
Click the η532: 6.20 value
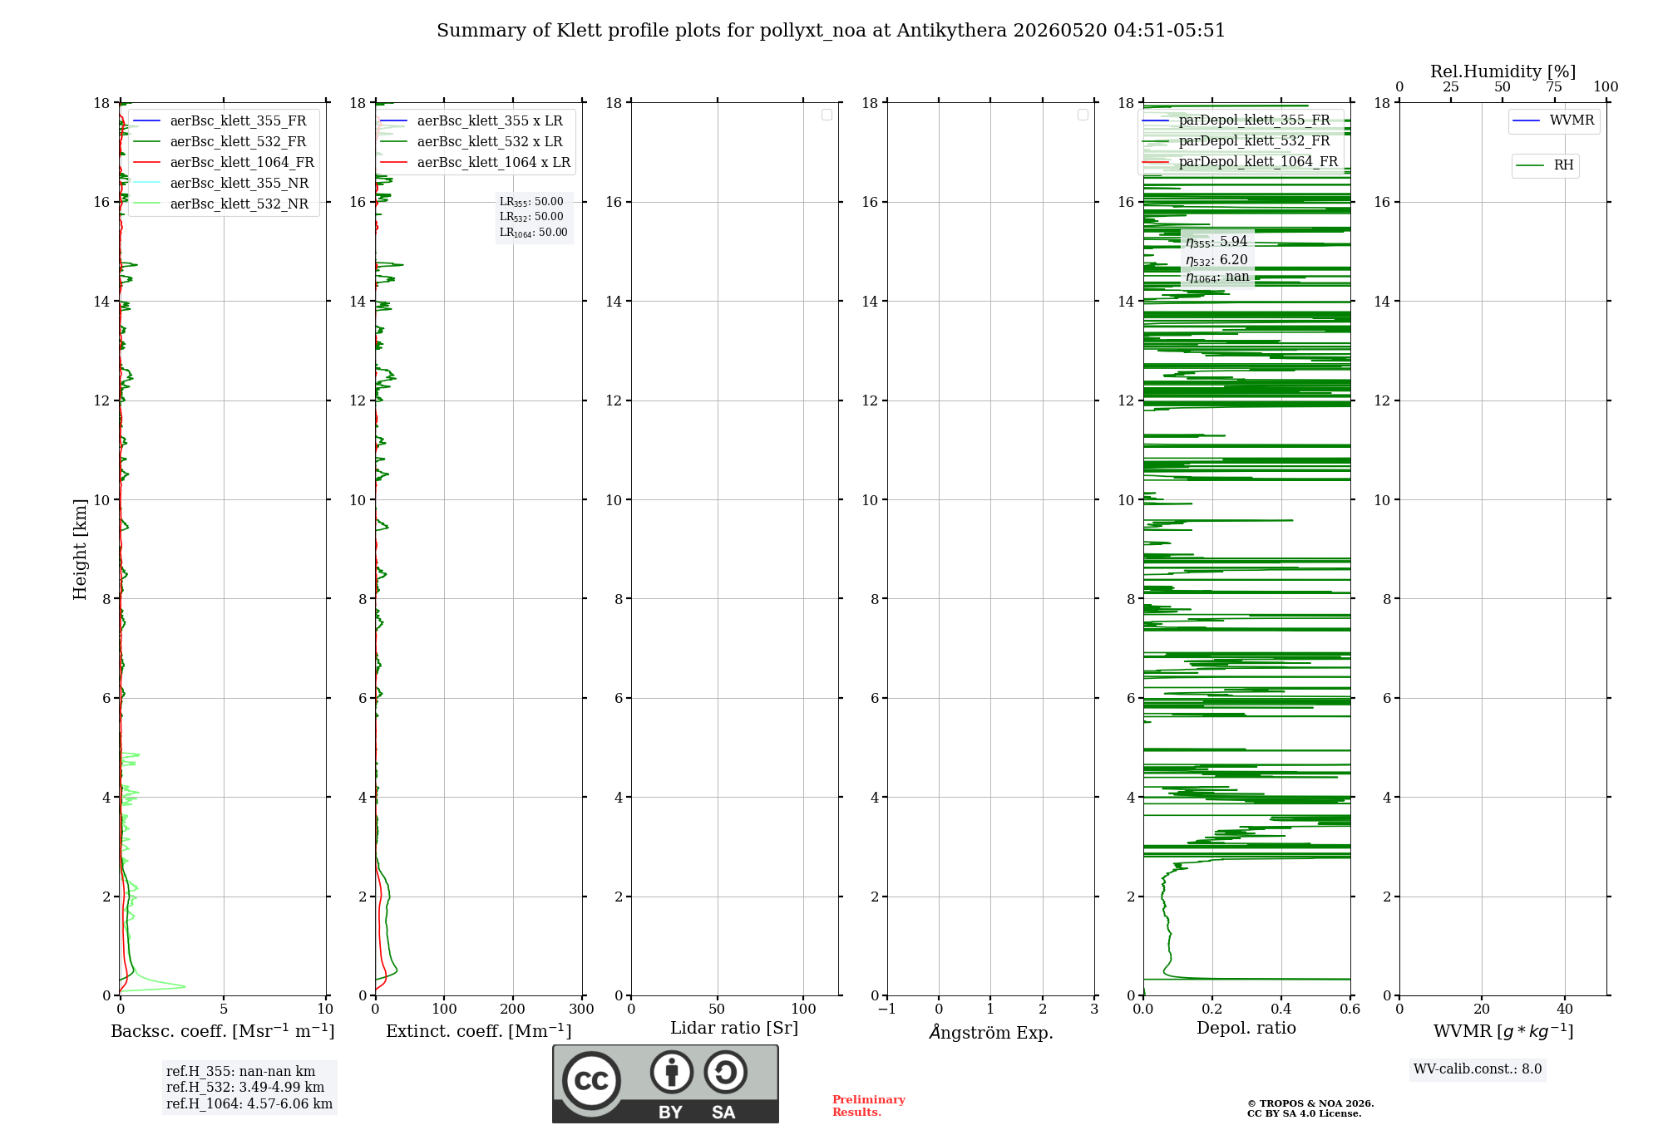click(x=1216, y=260)
